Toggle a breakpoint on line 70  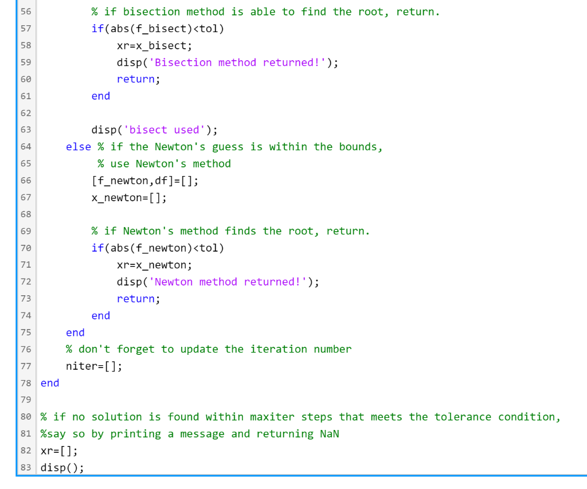[25, 248]
